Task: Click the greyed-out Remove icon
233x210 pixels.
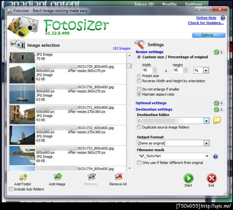Action: [x=91, y=177]
